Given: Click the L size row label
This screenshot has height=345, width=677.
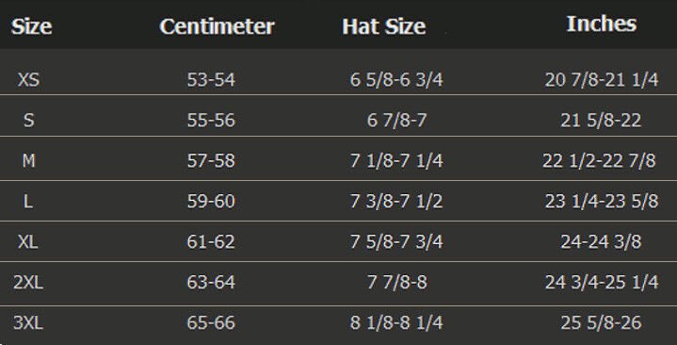Looking at the screenshot, I should tap(28, 201).
